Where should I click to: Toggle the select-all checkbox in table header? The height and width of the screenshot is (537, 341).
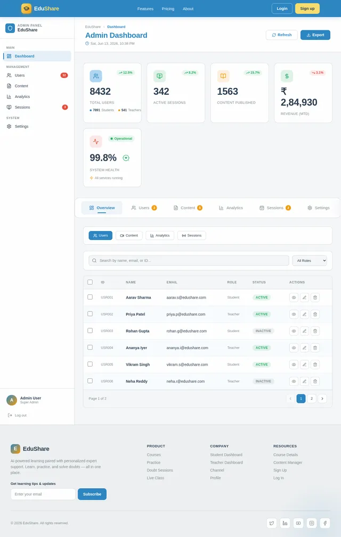(x=90, y=282)
